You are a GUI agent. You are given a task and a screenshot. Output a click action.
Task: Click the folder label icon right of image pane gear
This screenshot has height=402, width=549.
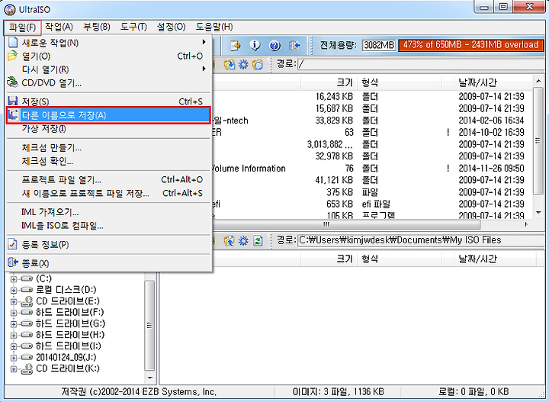258,64
